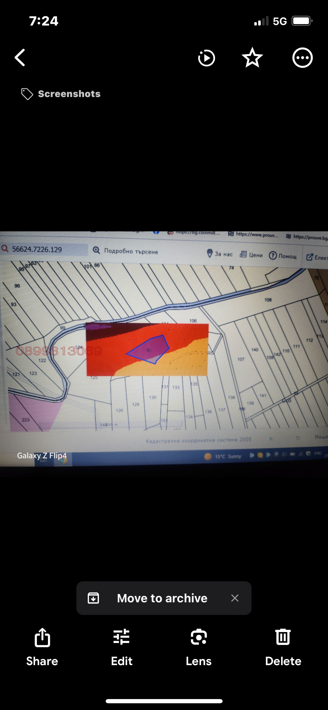328x710 pixels.
Task: Tap the tag icon beside Screenshots
Action: coord(27,94)
